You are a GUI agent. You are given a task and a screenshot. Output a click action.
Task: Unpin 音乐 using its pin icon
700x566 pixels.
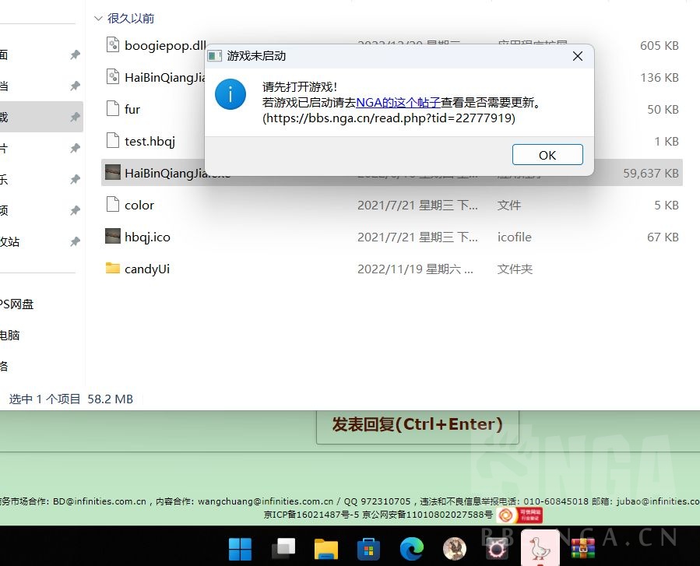[74, 179]
